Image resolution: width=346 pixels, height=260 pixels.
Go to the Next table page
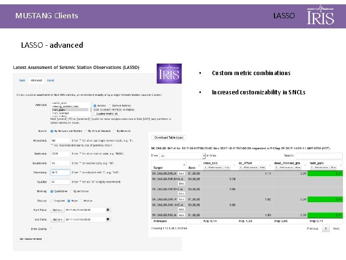(336, 229)
